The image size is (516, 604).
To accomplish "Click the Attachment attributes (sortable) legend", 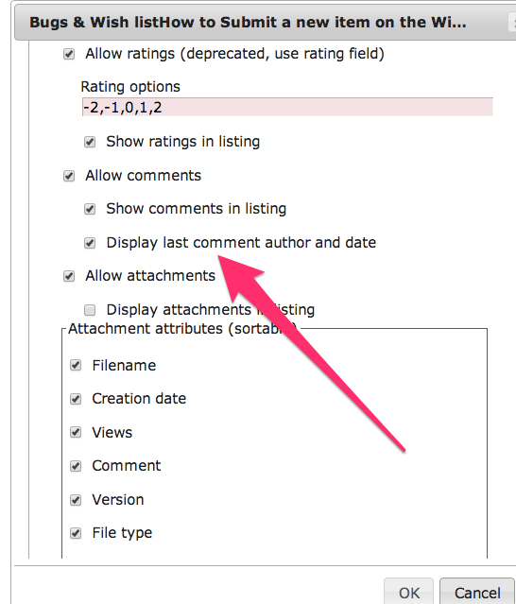I will point(182,329).
